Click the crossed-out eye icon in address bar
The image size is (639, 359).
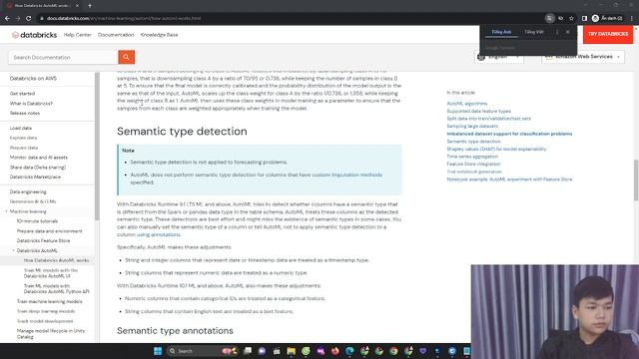[x=561, y=18]
